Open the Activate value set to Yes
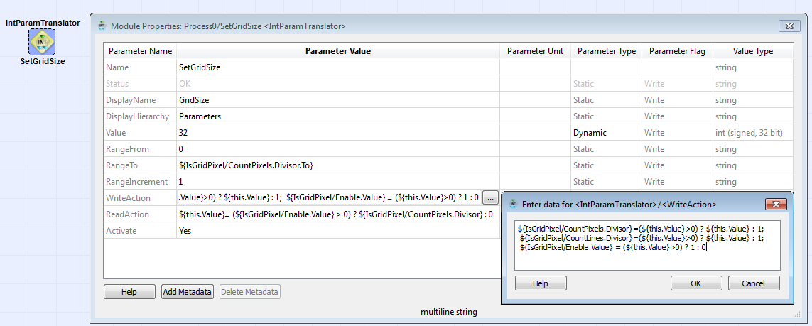Screen dimensions: 812x326 337,231
